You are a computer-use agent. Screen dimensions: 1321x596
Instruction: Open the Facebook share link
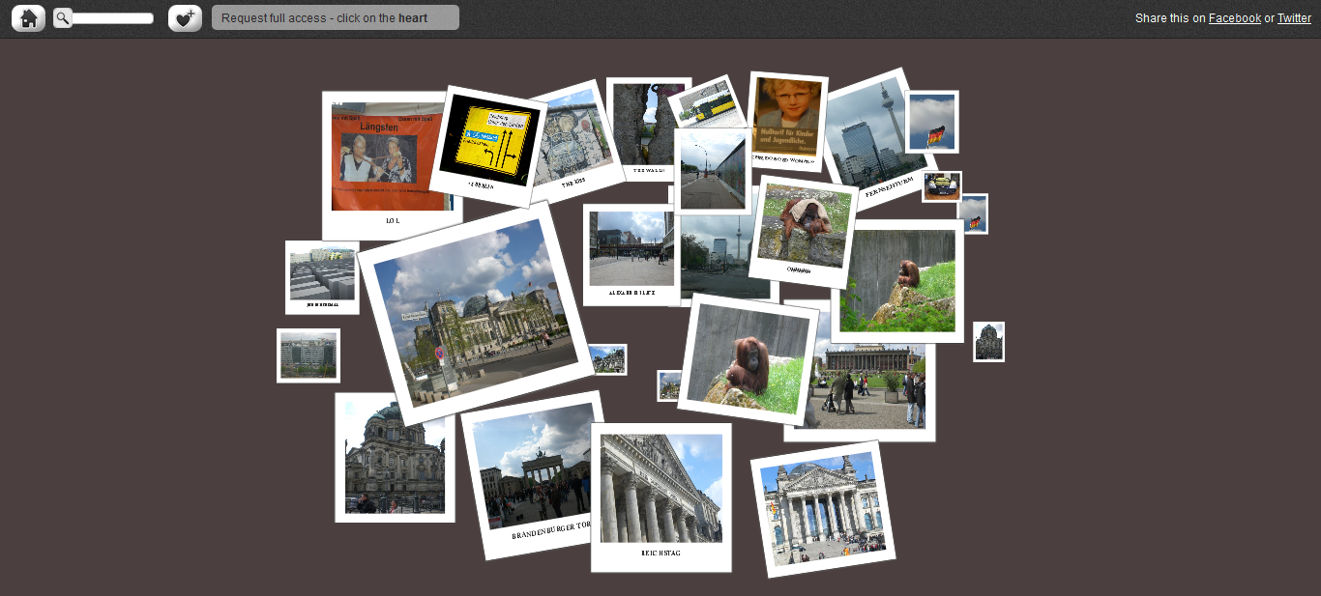(x=1234, y=18)
